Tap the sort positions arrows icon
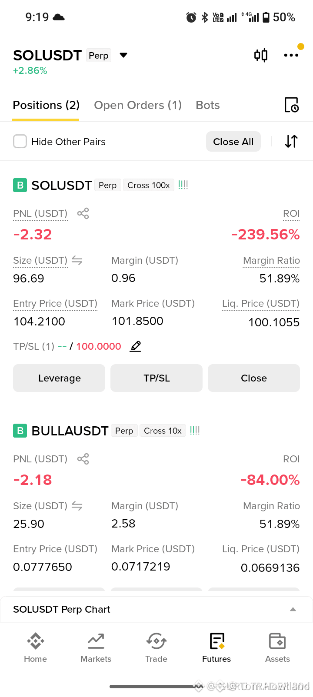 point(291,141)
